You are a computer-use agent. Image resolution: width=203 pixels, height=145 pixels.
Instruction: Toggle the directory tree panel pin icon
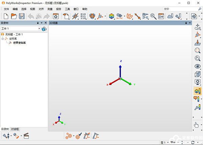pyautogui.click(x=38, y=23)
